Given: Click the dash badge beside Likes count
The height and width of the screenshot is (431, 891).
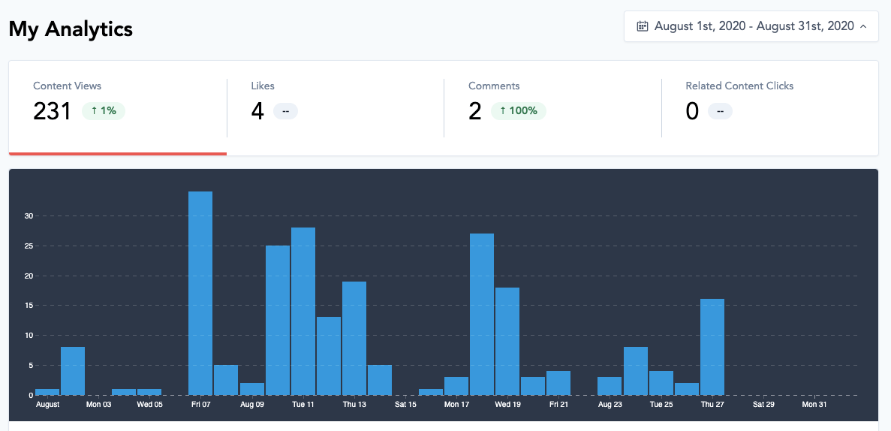Looking at the screenshot, I should 285,111.
